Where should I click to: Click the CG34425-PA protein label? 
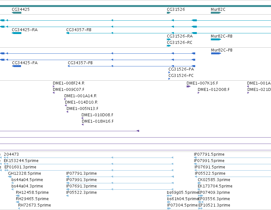tap(25, 63)
